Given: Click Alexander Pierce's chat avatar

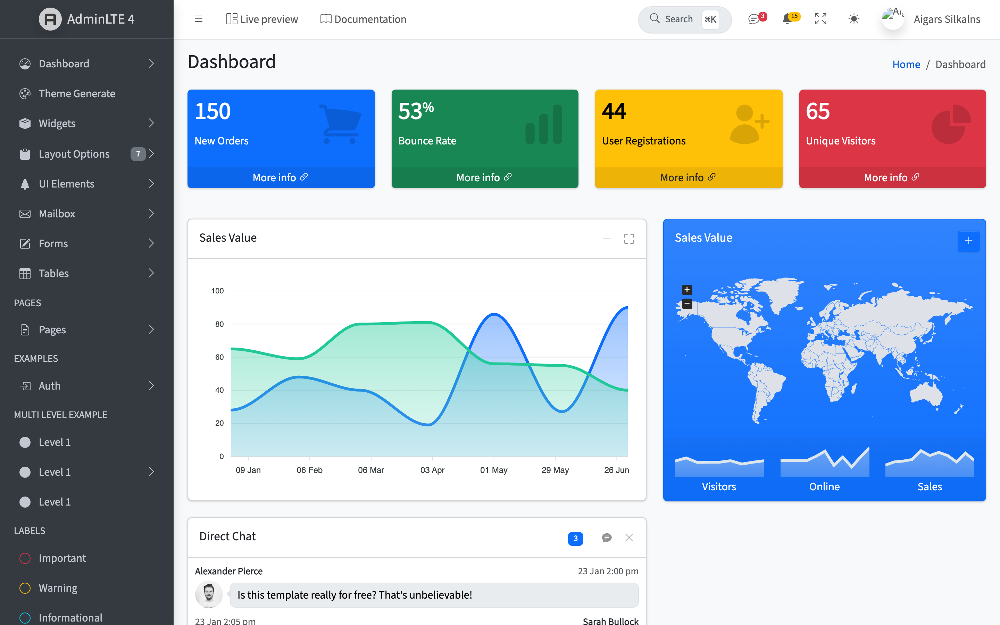Looking at the screenshot, I should (x=209, y=594).
